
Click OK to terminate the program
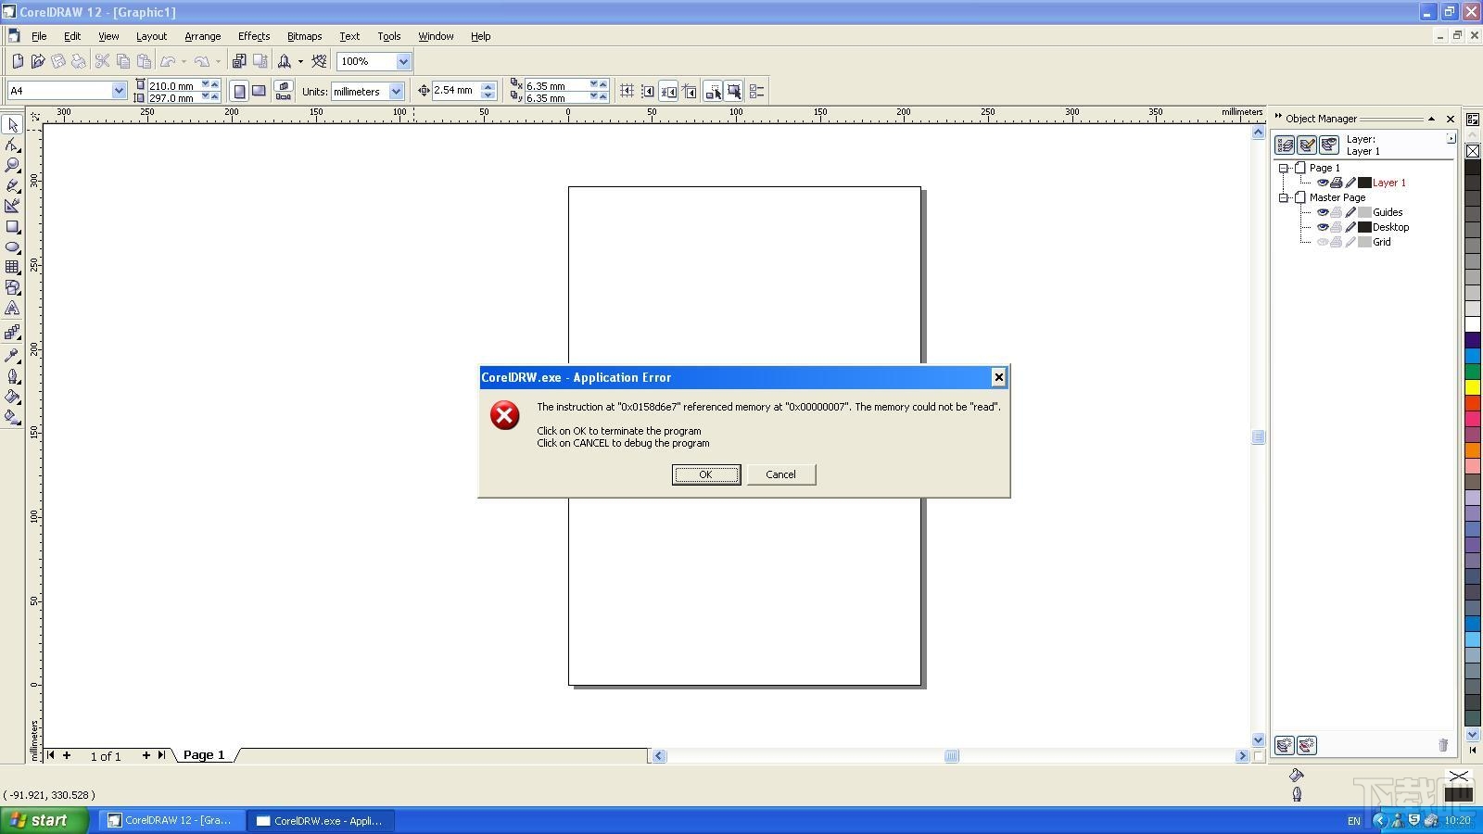coord(706,474)
